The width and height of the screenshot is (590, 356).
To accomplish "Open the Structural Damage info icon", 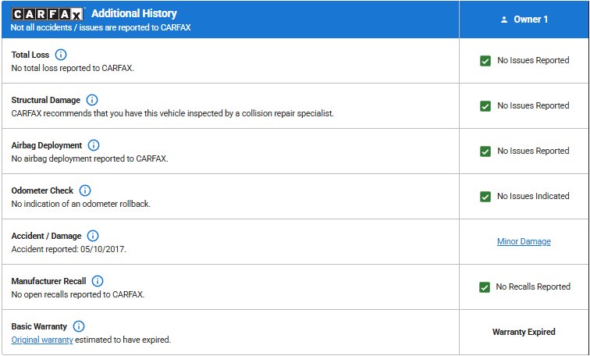I will (92, 100).
